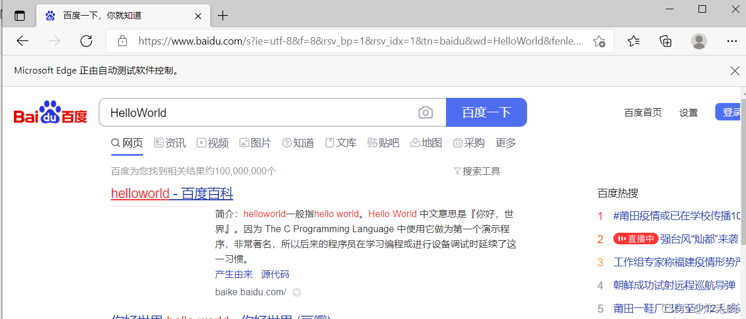
Task: Click the 百度热搜 heading
Action: point(618,193)
